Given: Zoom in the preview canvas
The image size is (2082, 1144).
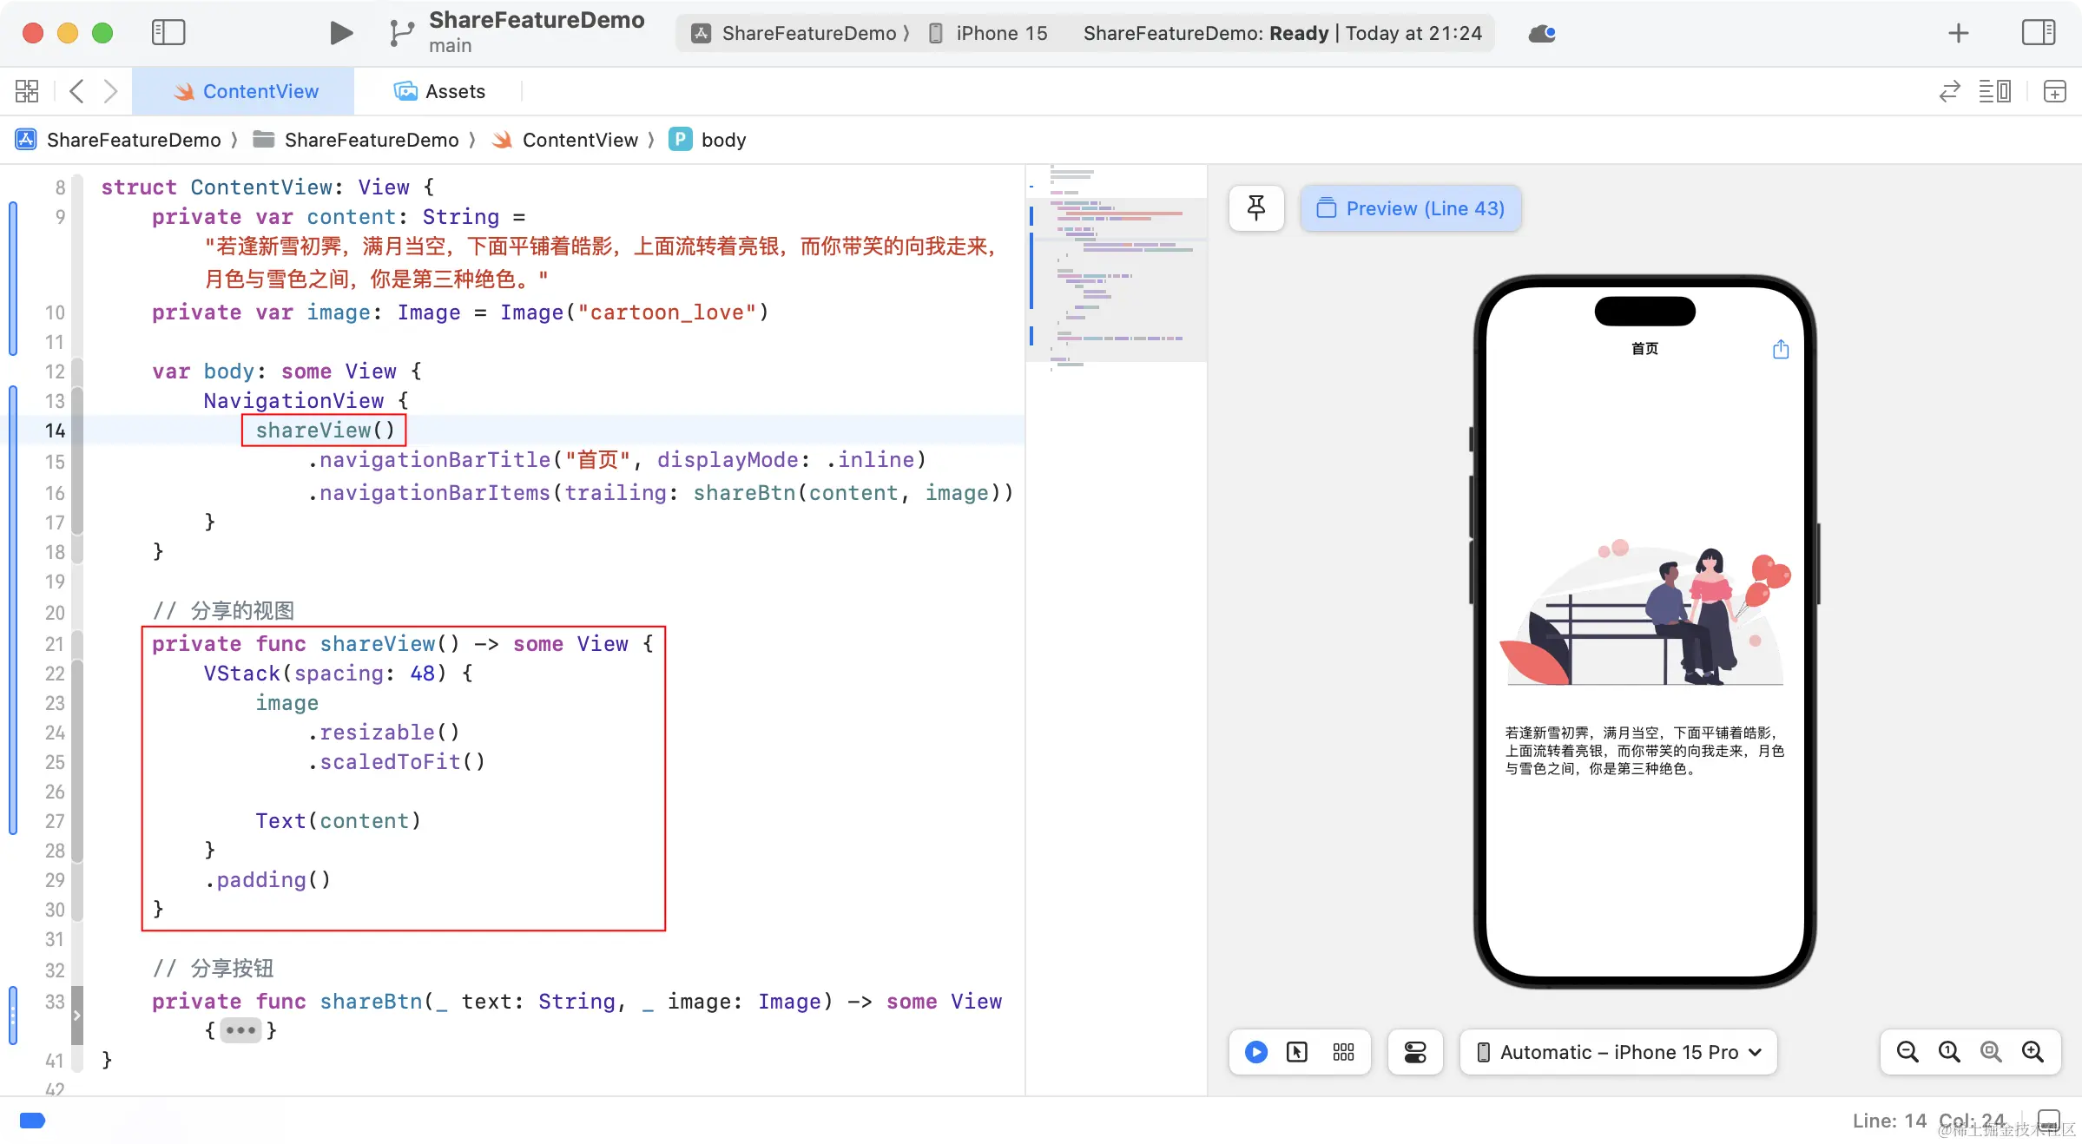Looking at the screenshot, I should (2033, 1052).
